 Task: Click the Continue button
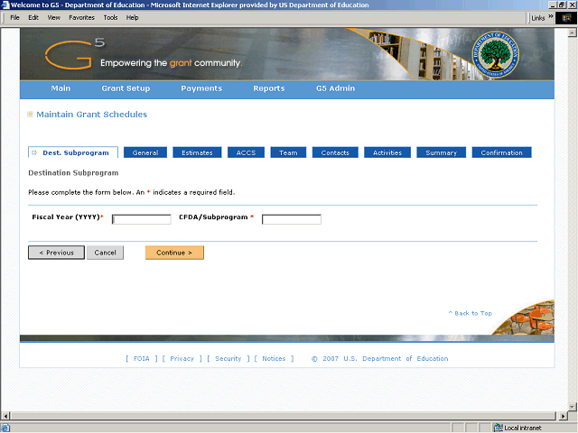click(174, 253)
